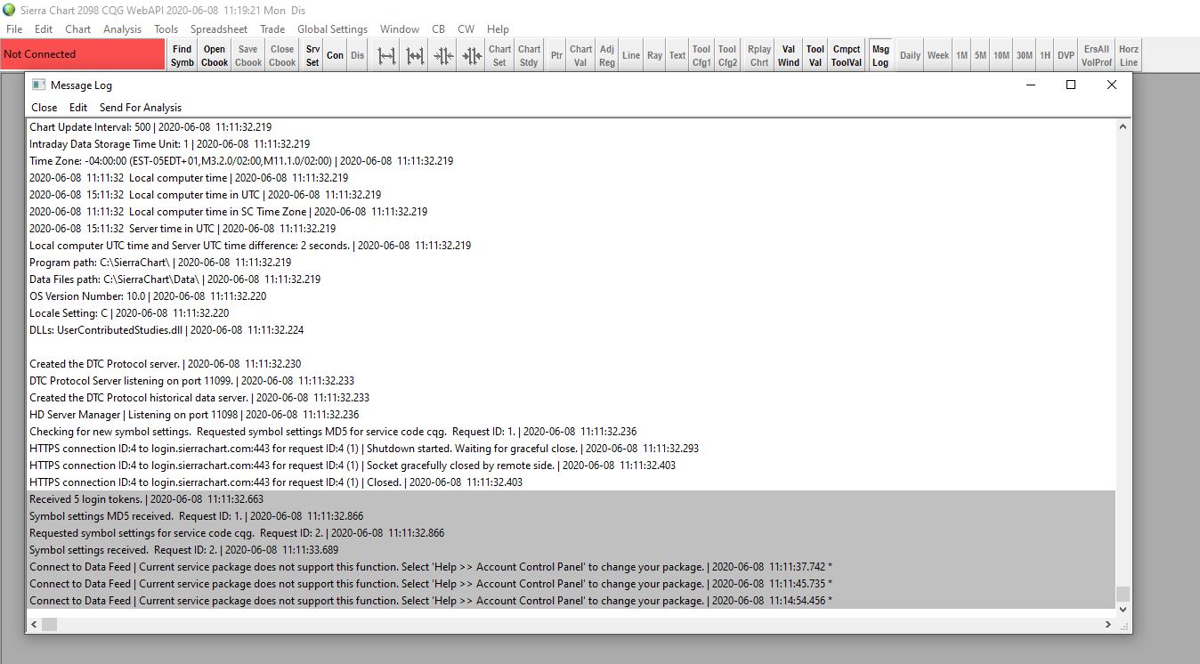
Task: Open the Chart menu
Action: [78, 29]
